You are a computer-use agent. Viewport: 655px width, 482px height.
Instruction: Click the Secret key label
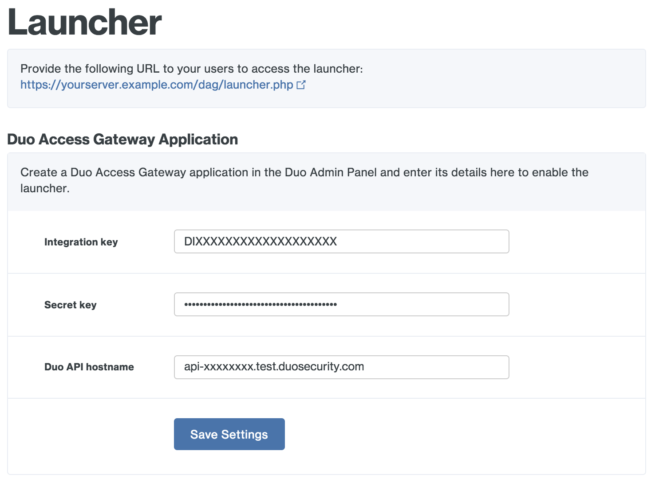(x=70, y=305)
